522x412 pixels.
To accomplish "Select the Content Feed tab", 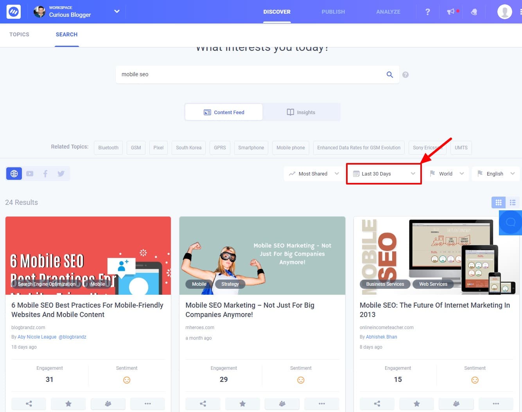I will (x=224, y=112).
